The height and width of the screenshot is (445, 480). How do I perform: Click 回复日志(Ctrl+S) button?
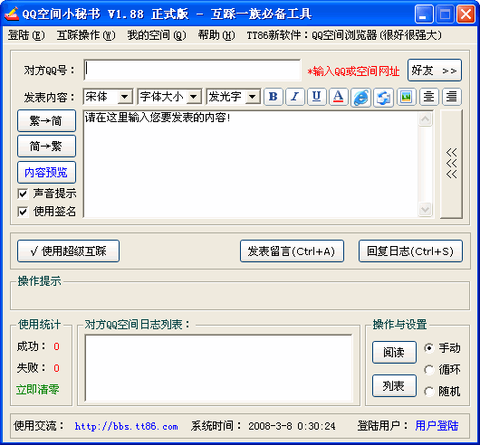(410, 251)
